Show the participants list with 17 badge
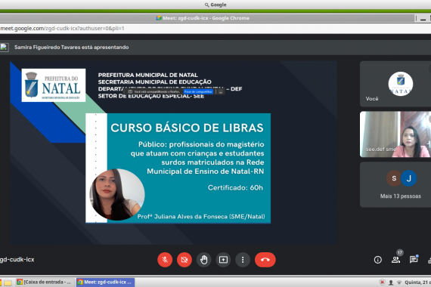Viewport: 431px width, 287px height. click(x=396, y=259)
